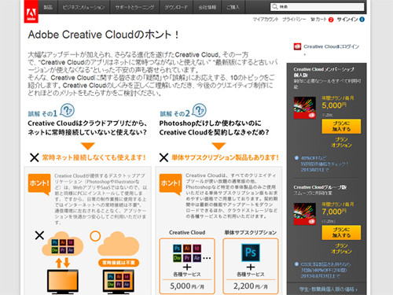The image size is (393, 295).
Task: Click the 個人版 Creative Cloud product thumbnail
Action: pyautogui.click(x=305, y=108)
